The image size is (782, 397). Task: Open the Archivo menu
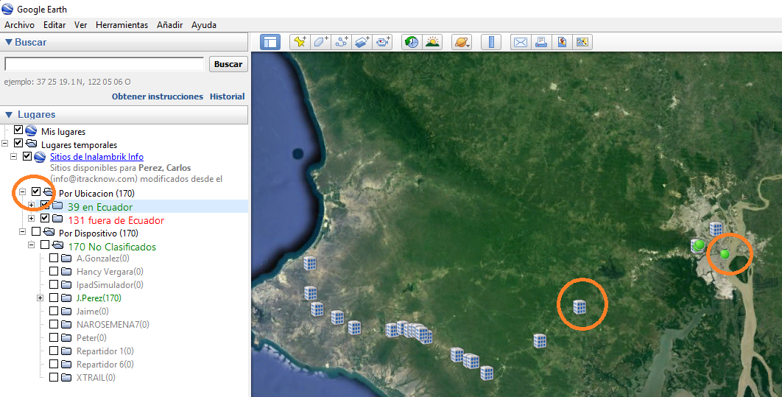click(x=19, y=25)
